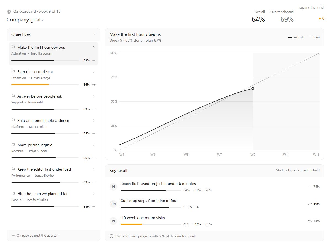Toggle the Actual series in chart legend
Viewport: 331px width, 248px height.
click(295, 37)
